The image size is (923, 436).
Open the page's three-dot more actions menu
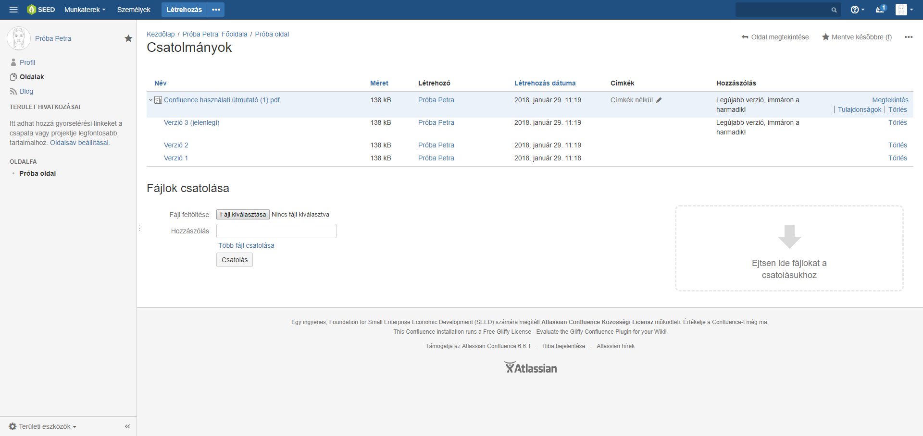[x=908, y=37]
